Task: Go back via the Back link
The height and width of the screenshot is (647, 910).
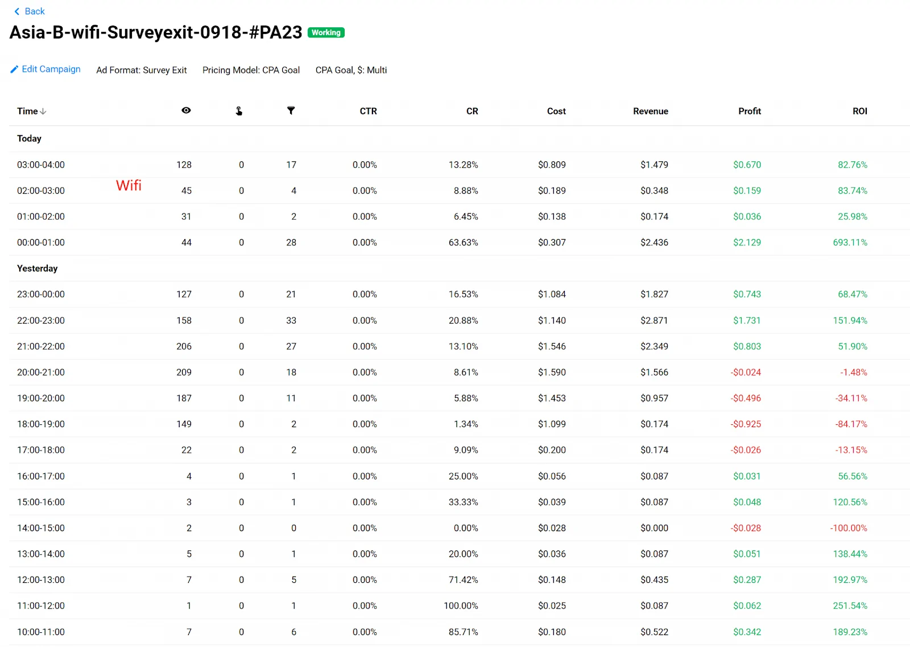Action: pos(34,11)
